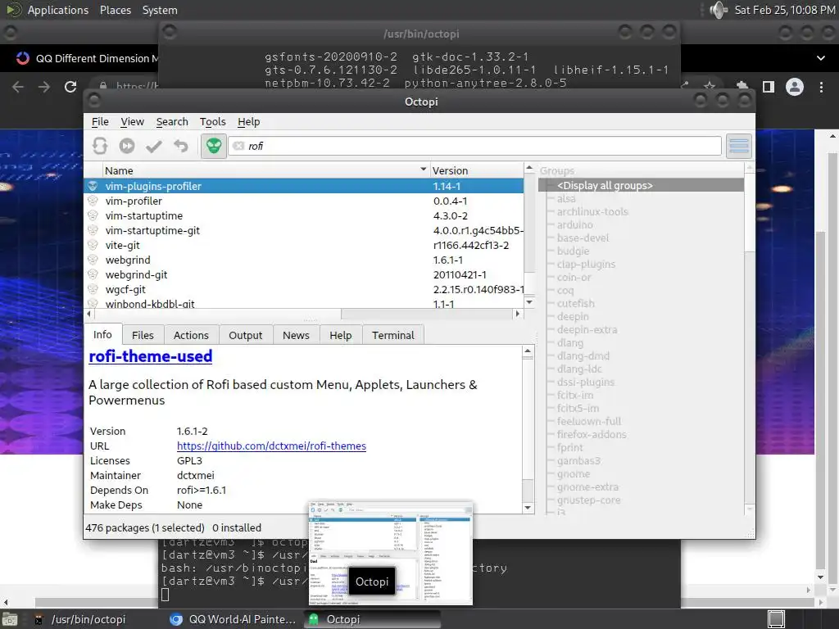This screenshot has height=629, width=839.
Task: Switch to the Output tab
Action: (246, 335)
